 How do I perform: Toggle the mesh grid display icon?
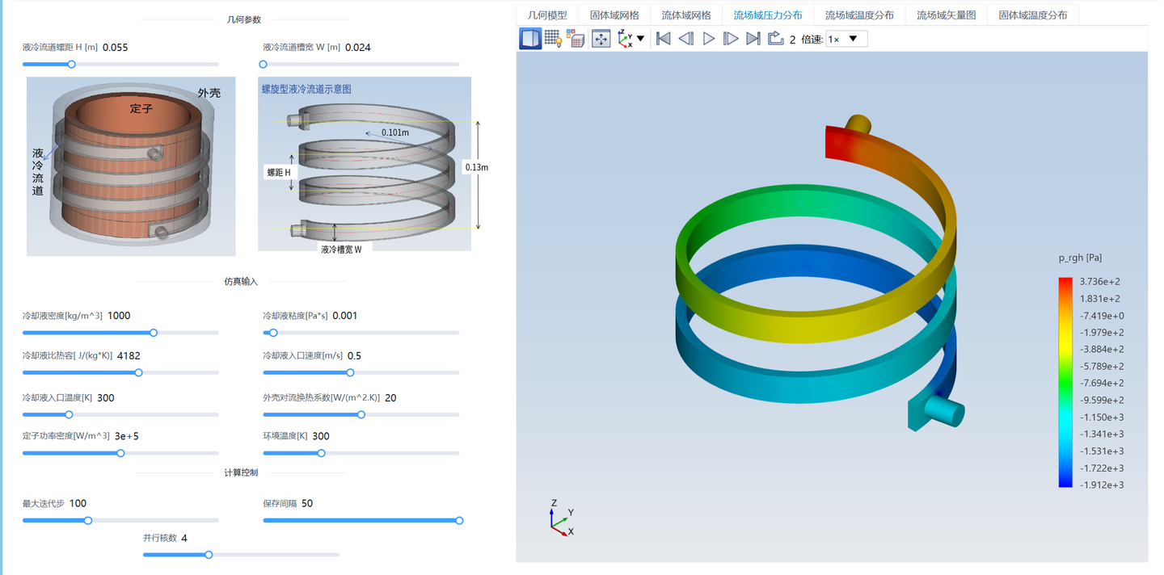[x=553, y=39]
